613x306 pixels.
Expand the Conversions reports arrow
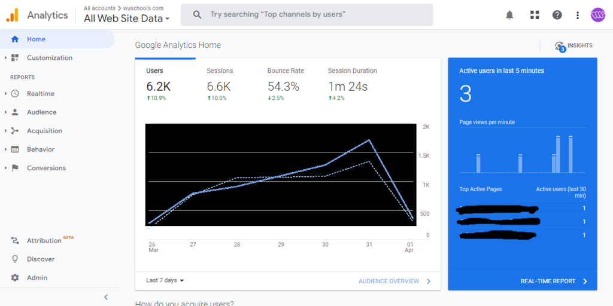(x=5, y=168)
